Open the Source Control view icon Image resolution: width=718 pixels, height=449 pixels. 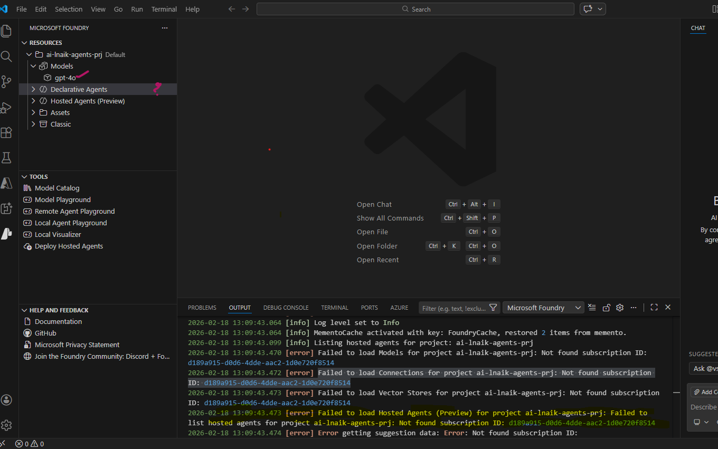(6, 81)
